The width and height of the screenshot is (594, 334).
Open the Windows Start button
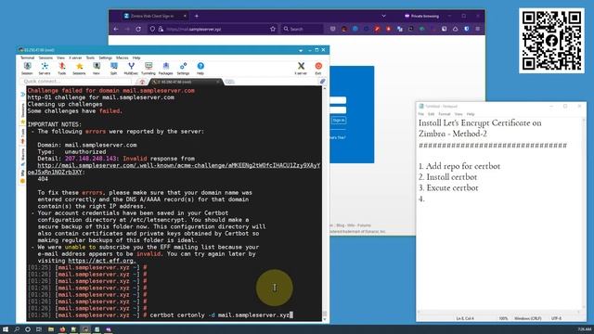click(6, 329)
